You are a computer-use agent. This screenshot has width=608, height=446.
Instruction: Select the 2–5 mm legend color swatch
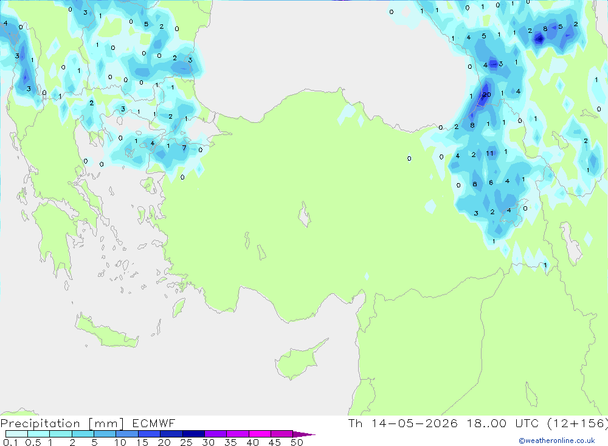coord(83,434)
